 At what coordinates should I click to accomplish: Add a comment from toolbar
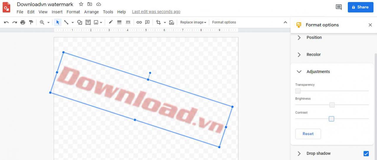[148, 22]
